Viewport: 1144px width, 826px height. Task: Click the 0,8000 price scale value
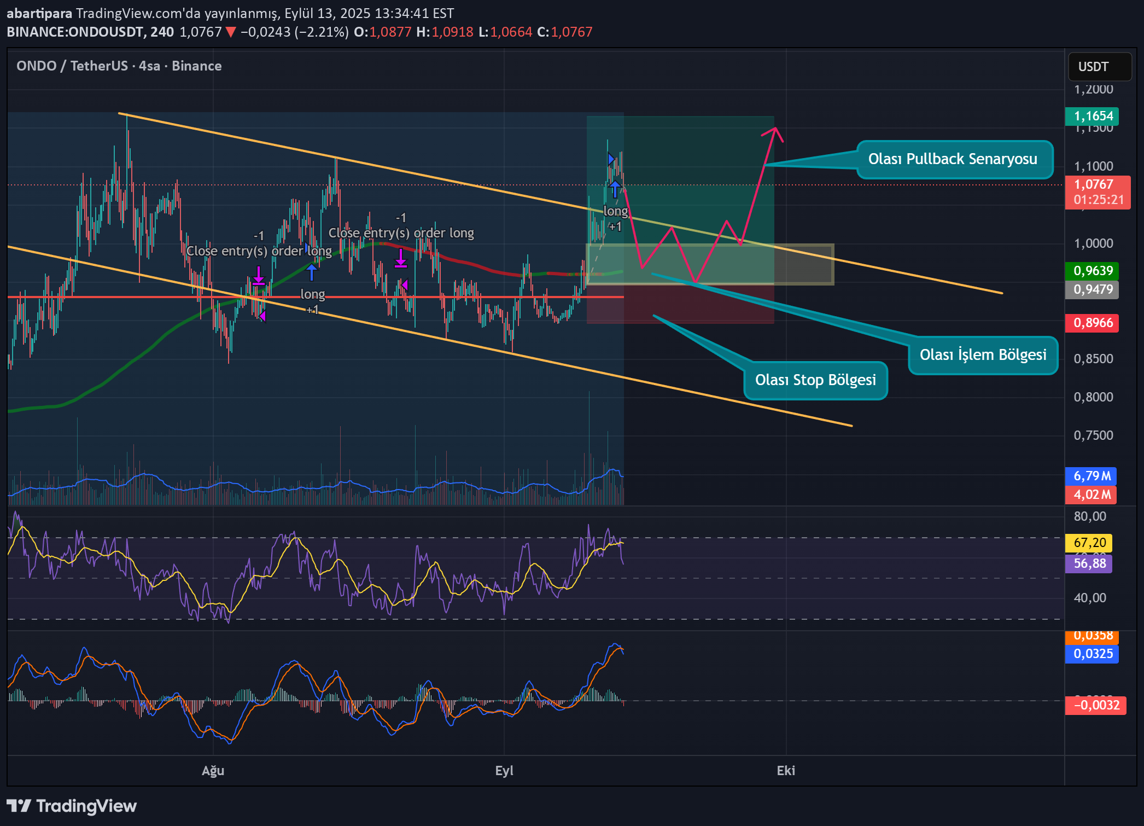[1093, 397]
